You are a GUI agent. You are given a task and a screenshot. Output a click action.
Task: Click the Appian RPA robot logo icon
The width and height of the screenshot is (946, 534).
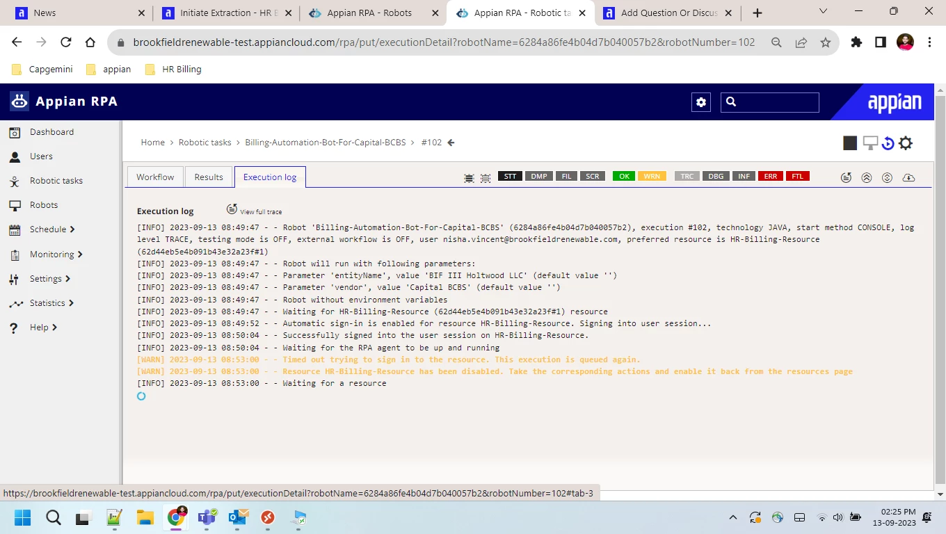tap(19, 102)
